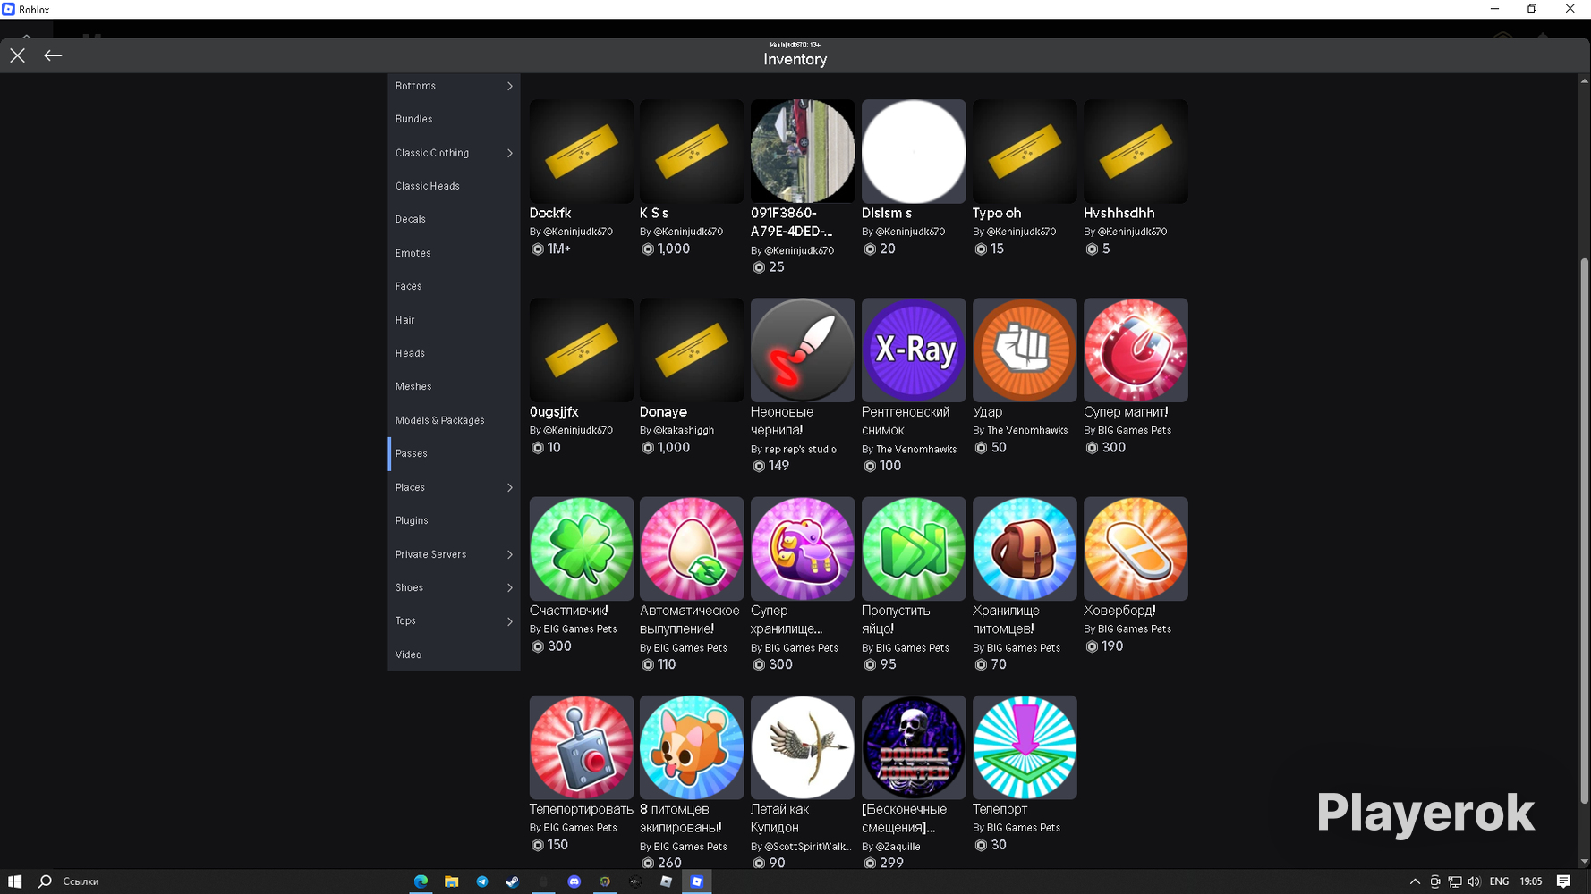
Task: Open the pink arrow Телепорт pass icon
Action: coord(1025,747)
